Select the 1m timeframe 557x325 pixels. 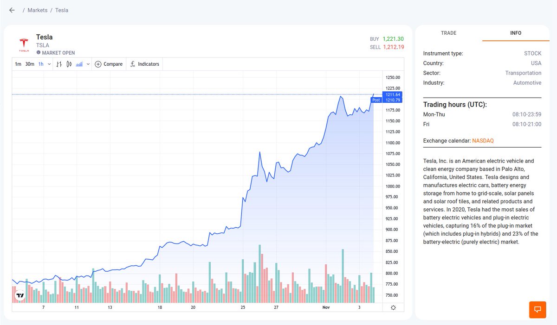18,64
